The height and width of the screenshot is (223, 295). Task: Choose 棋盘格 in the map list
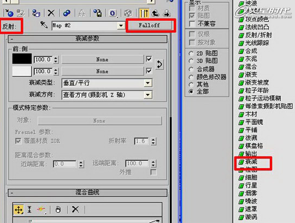[254, 146]
